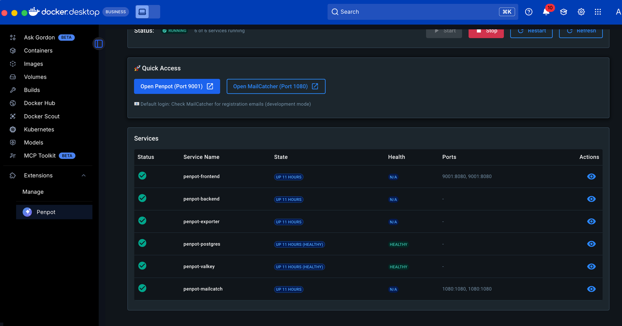Open the help question mark icon
This screenshot has height=326, width=622.
point(528,12)
